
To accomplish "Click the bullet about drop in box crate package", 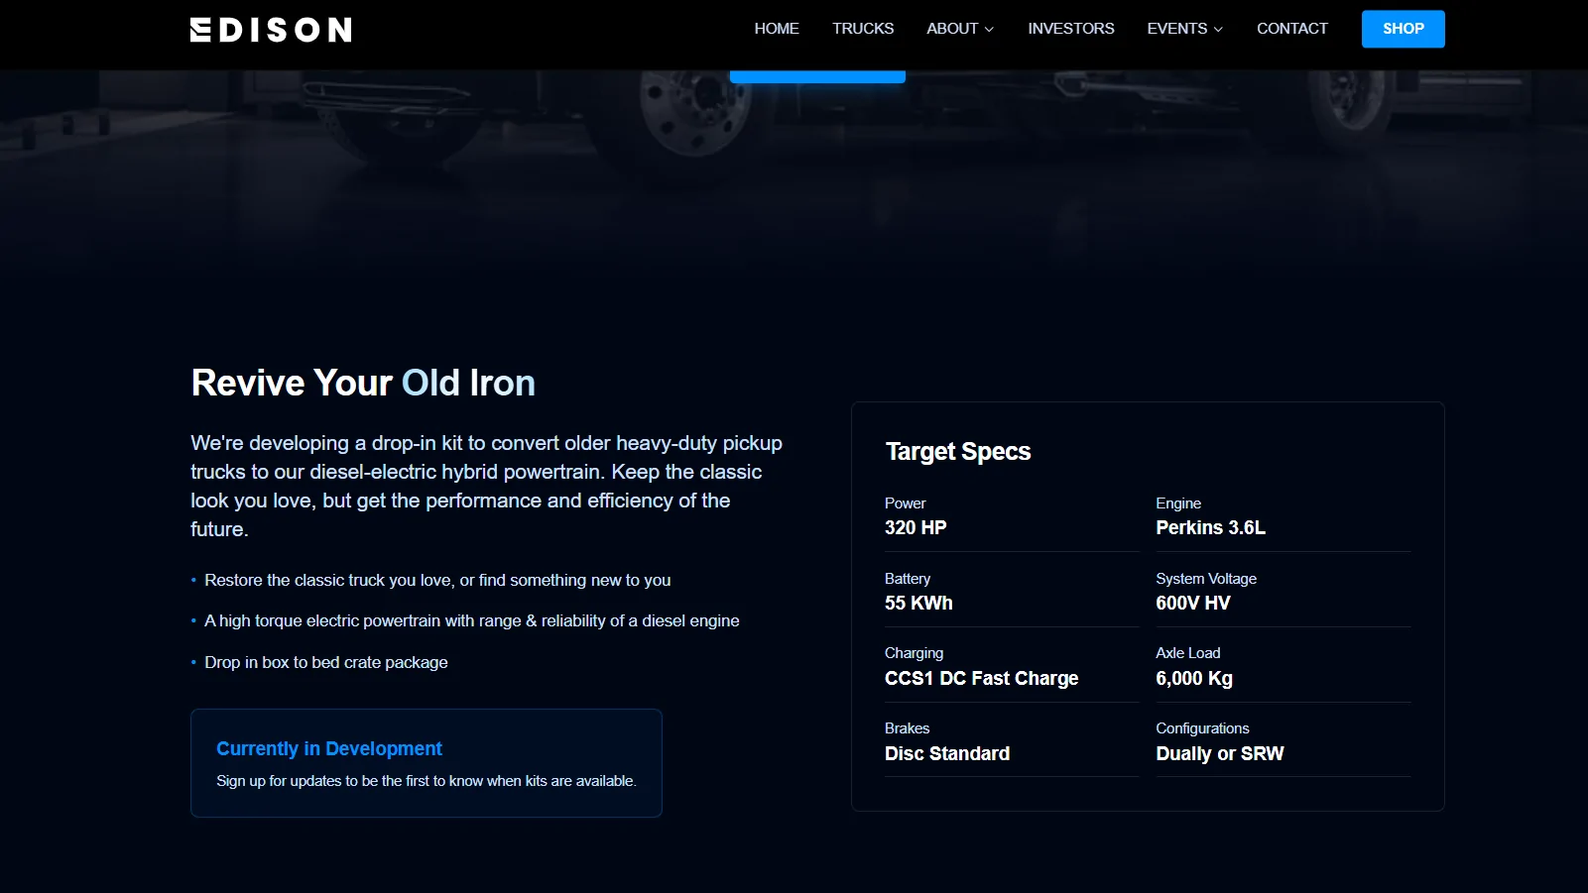I will (325, 662).
